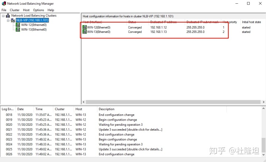Select log entry 0018
266x162 pixels.
(x=113, y=115)
